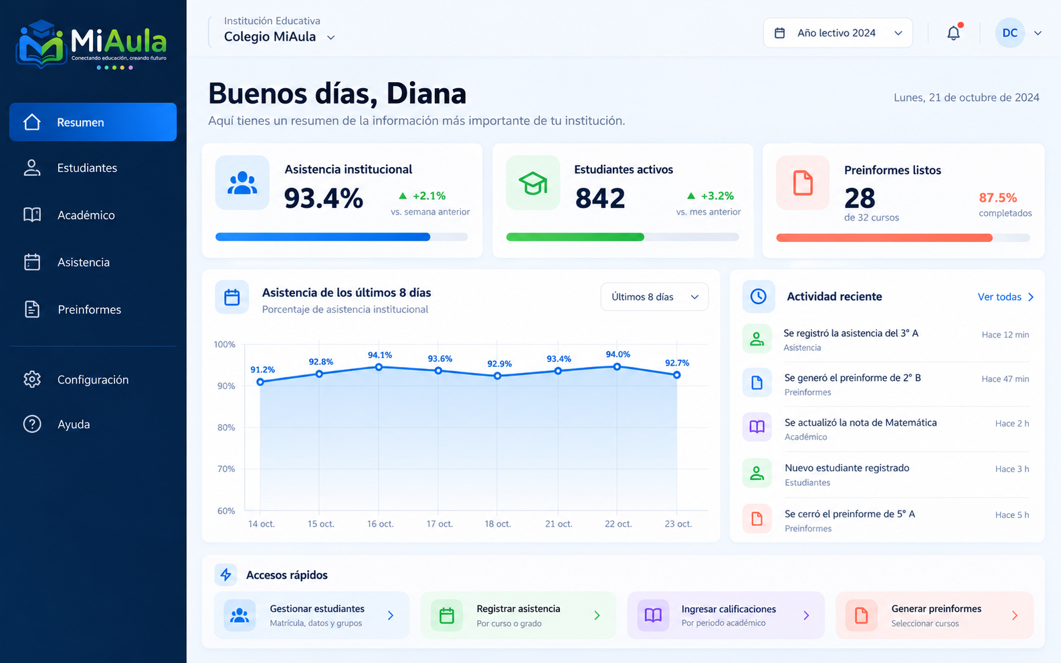Viewport: 1061px width, 663px height.
Task: Click Ver todas link in recent activity
Action: 1006,297
